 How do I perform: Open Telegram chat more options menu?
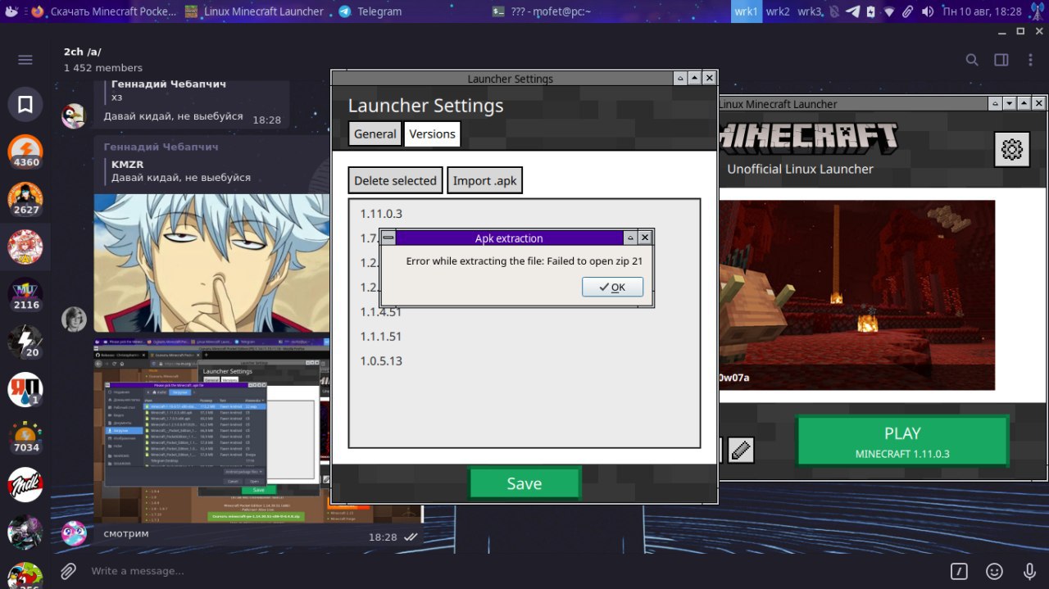[1030, 60]
